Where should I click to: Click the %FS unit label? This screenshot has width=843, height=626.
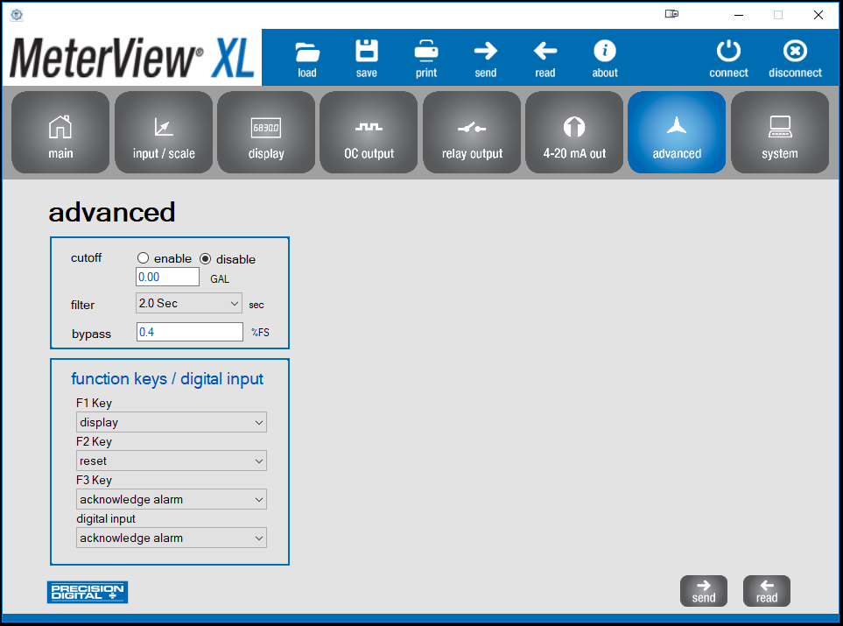click(260, 333)
